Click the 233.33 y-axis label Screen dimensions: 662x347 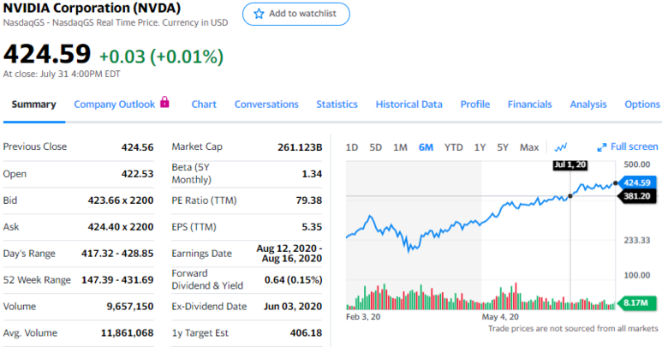coord(637,240)
